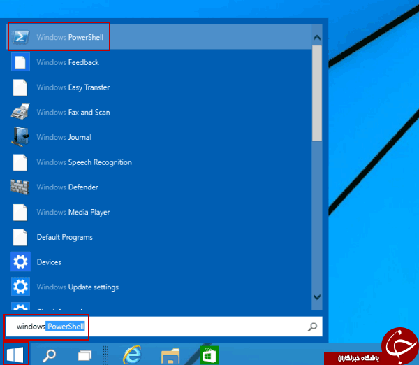Screen dimensions: 419x365
Task: Click the taskbar Search magnifier icon
Action: click(x=49, y=355)
